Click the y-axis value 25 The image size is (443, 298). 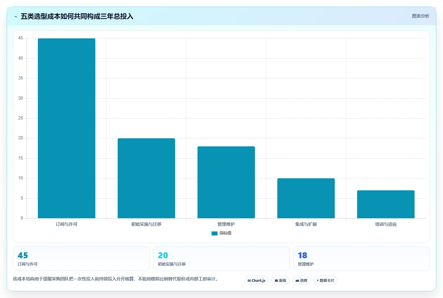pyautogui.click(x=21, y=118)
